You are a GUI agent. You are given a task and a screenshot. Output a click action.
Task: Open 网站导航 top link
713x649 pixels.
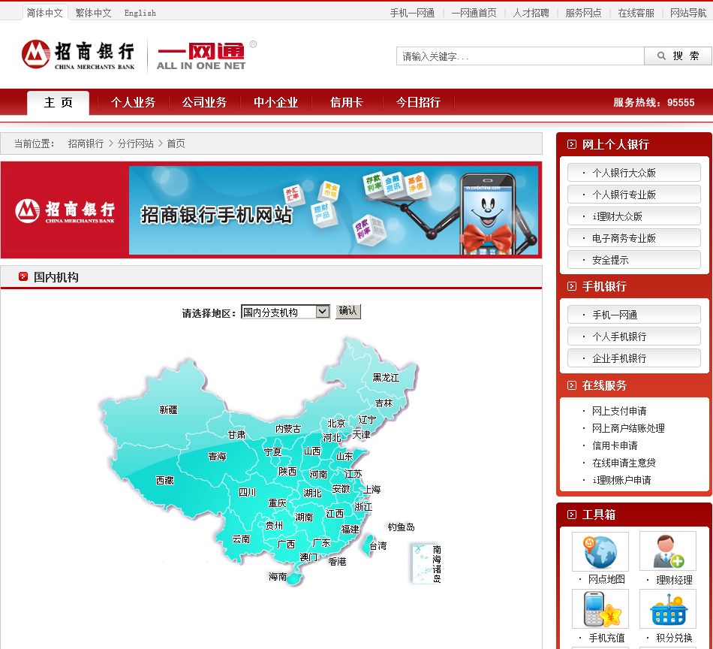[688, 14]
